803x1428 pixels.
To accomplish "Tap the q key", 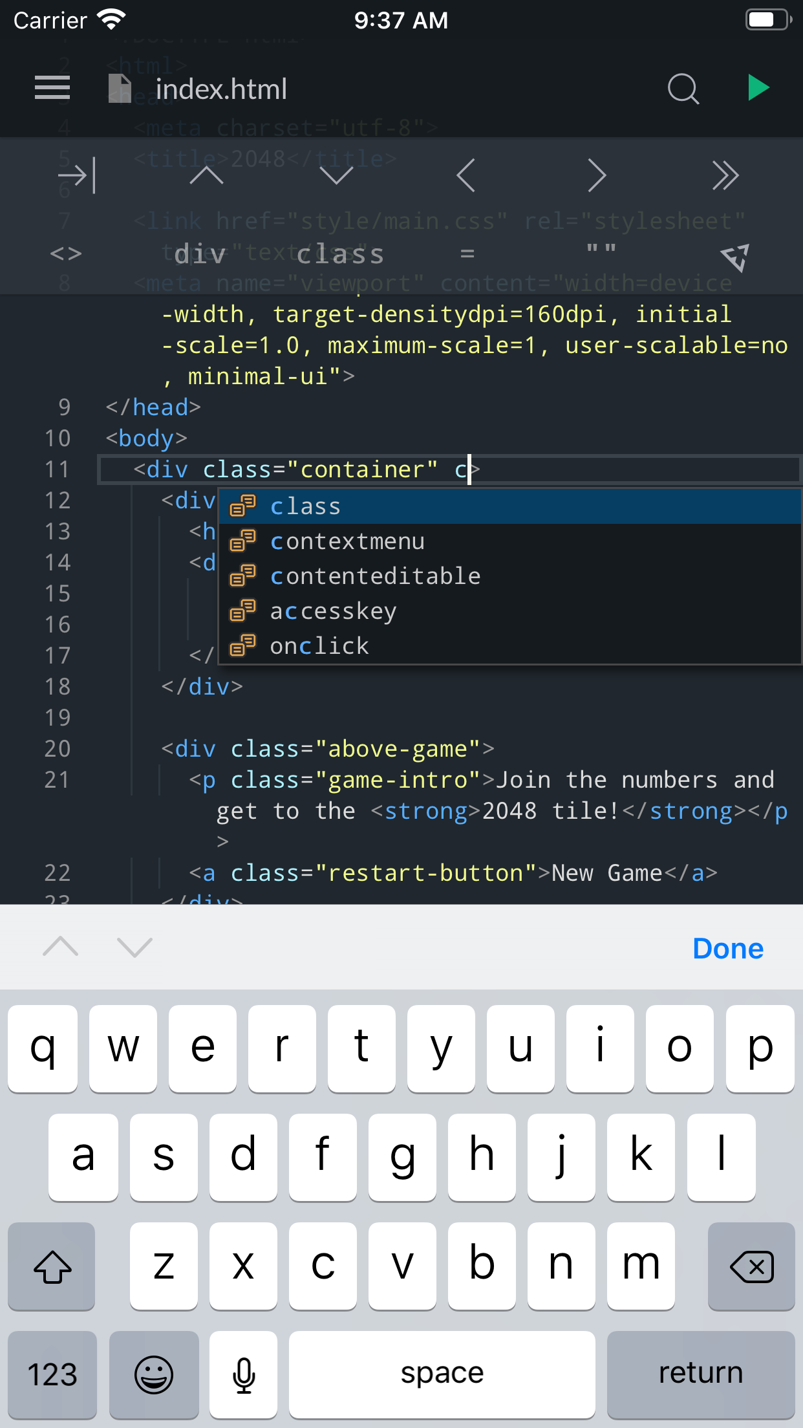I will coord(43,1048).
